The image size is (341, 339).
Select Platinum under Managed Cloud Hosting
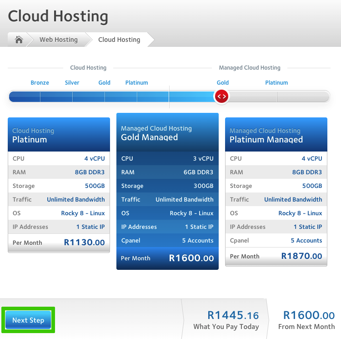(276, 83)
